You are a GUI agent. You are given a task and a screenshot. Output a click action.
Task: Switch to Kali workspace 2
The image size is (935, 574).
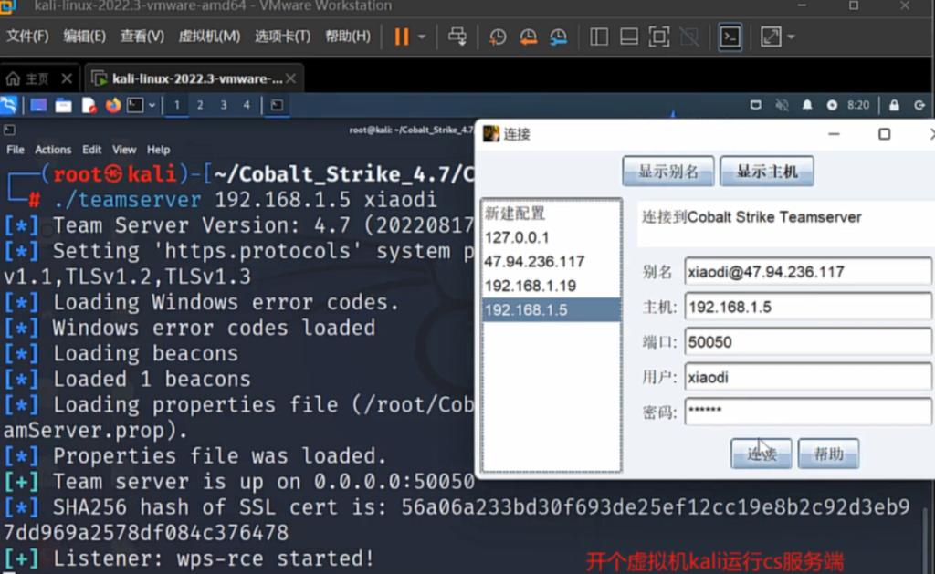[x=200, y=106]
